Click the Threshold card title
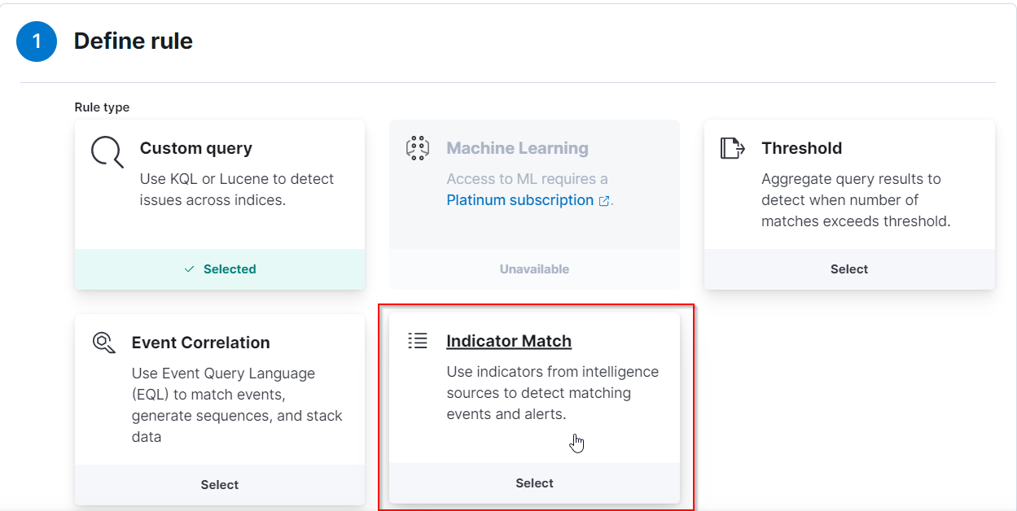The image size is (1017, 511). tap(801, 148)
